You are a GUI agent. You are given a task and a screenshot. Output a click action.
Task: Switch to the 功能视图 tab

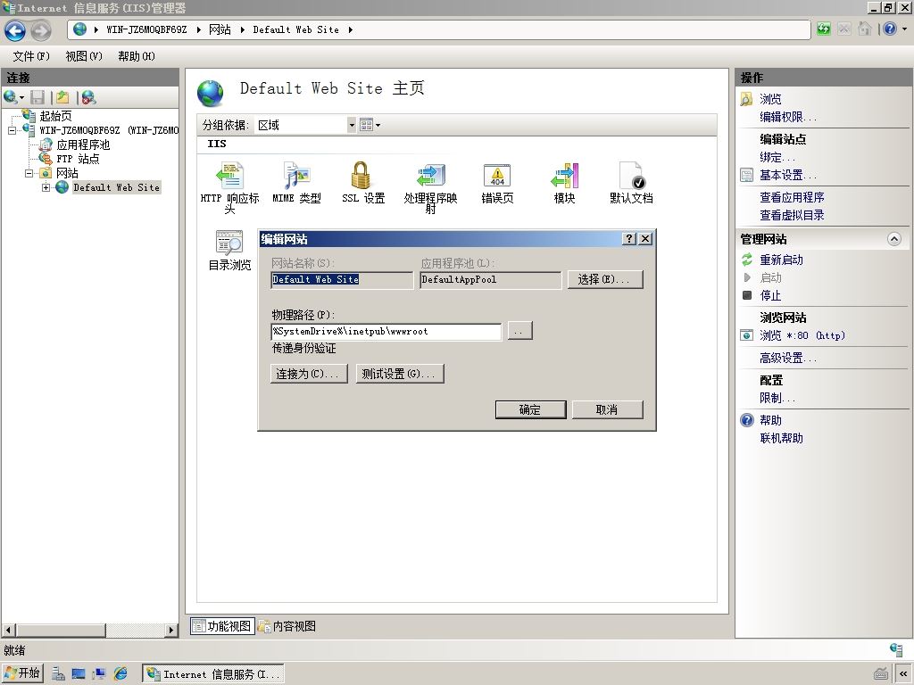(x=222, y=626)
